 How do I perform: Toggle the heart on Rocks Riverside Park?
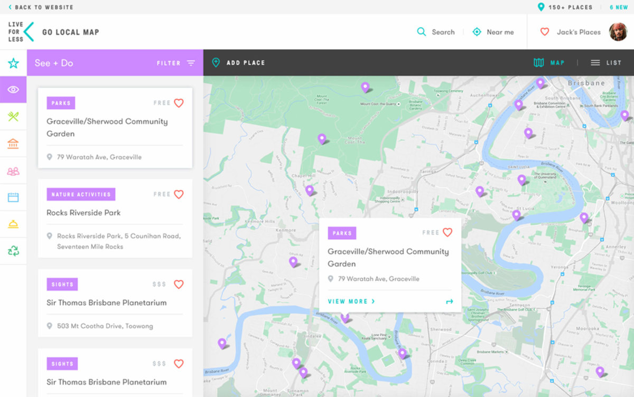click(179, 194)
